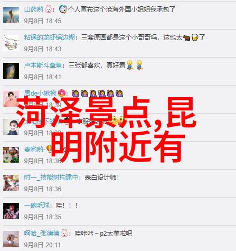Click donut badge icon beside 居de小揪揪

[x=62, y=93]
